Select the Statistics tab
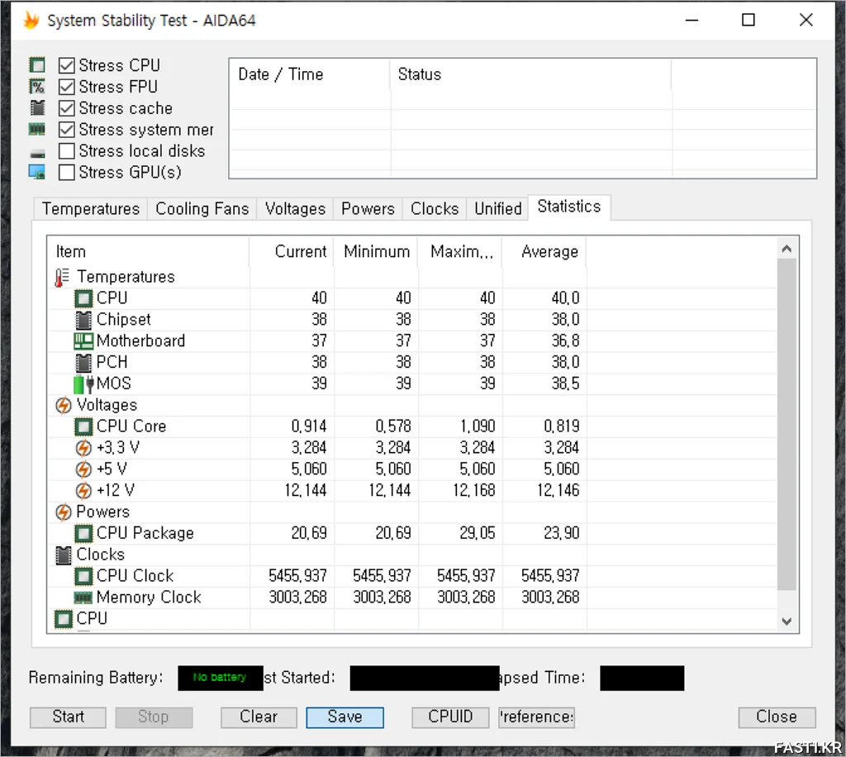 [x=569, y=207]
